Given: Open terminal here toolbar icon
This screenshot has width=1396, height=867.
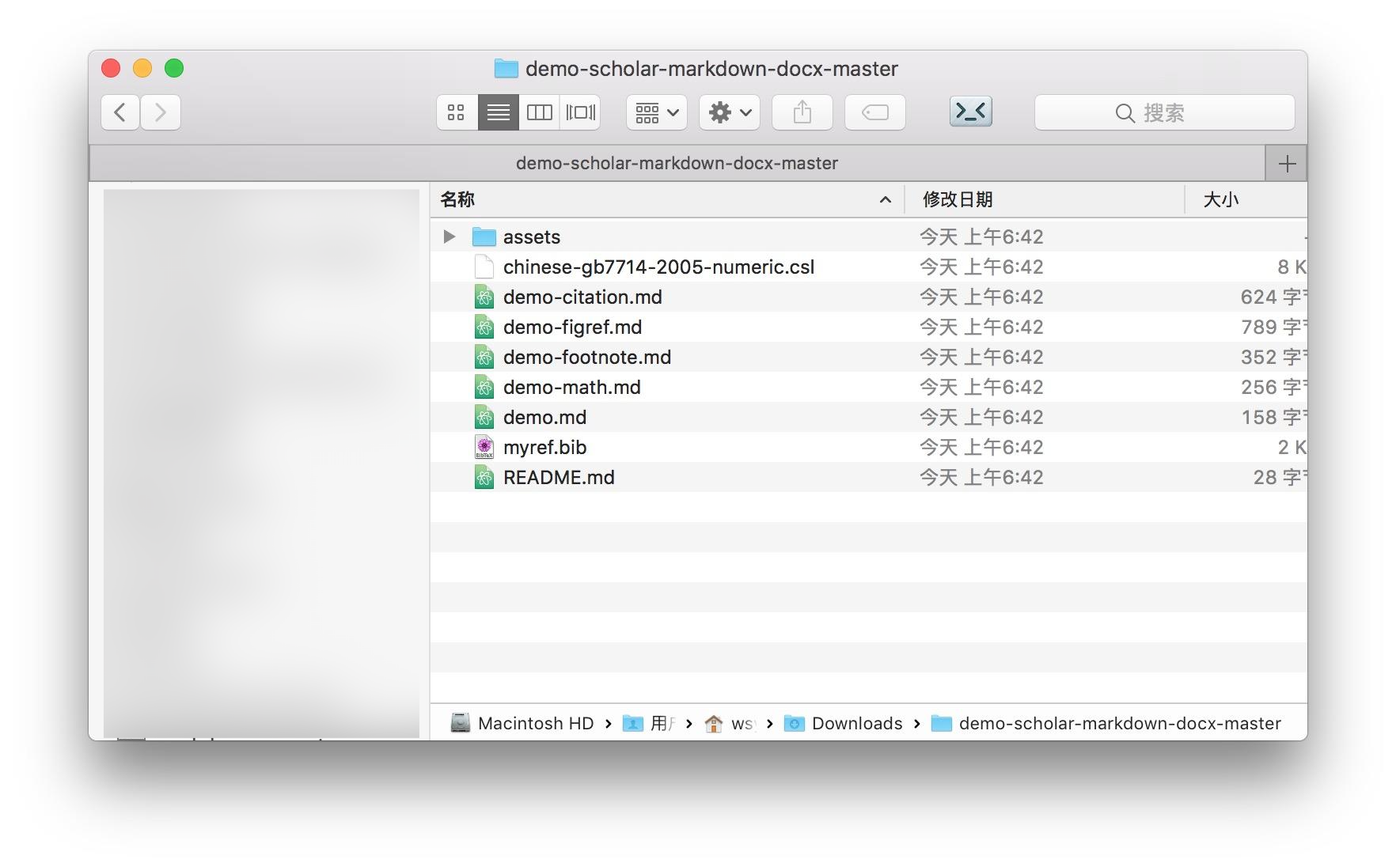Looking at the screenshot, I should point(970,112).
